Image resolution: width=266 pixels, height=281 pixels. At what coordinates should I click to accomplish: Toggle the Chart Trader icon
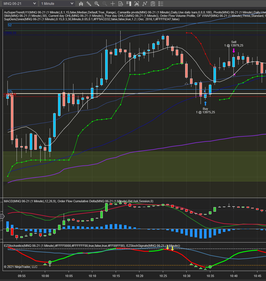129,4
